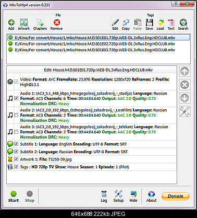Open the Text tags tool
Viewport: 197px width, 218px height.
(x=171, y=25)
